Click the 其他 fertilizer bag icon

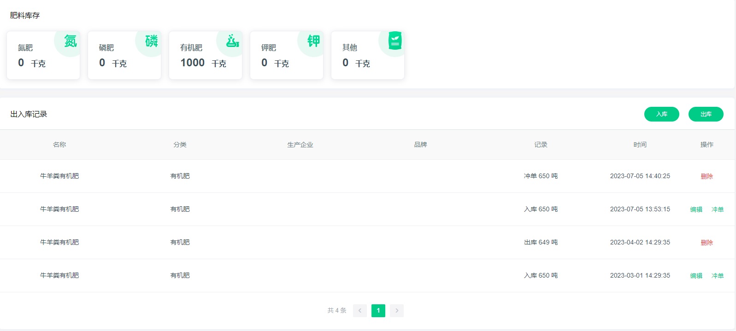pos(394,41)
